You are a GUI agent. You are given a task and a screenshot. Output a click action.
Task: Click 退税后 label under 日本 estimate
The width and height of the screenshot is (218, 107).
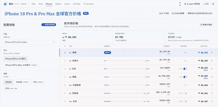point(206,70)
